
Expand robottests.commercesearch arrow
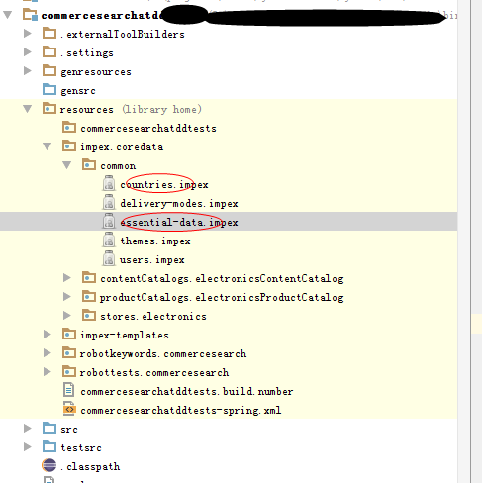[48, 372]
